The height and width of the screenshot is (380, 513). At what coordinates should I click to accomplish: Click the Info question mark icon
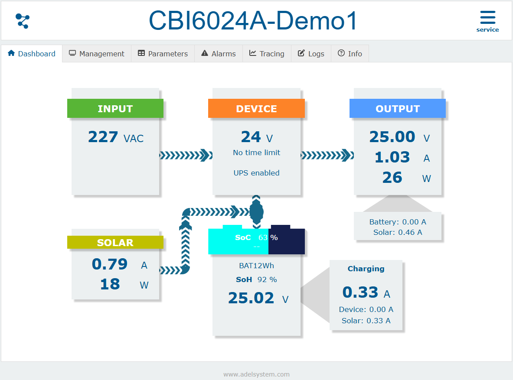pyautogui.click(x=341, y=53)
